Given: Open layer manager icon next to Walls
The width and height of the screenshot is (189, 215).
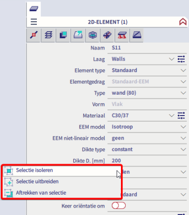Looking at the screenshot, I should click(181, 59).
